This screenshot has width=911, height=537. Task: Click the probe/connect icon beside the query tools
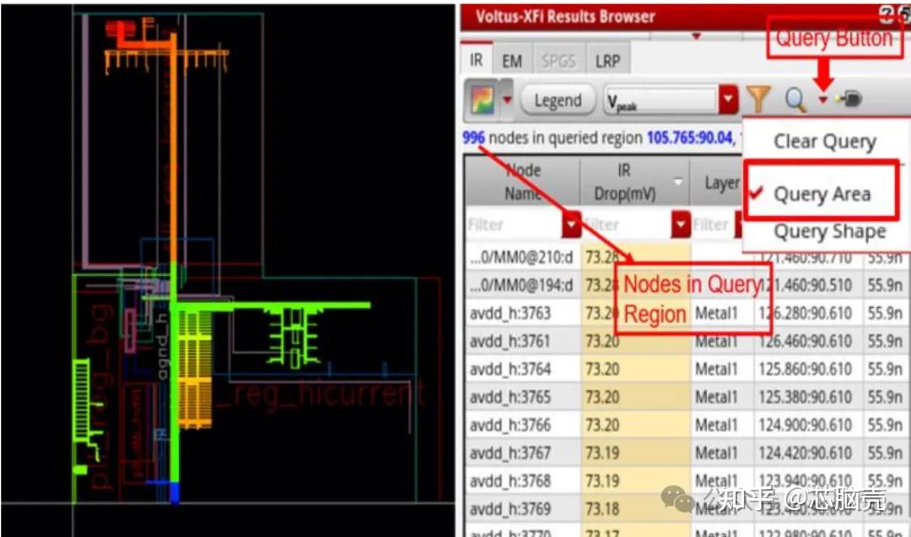point(850,99)
